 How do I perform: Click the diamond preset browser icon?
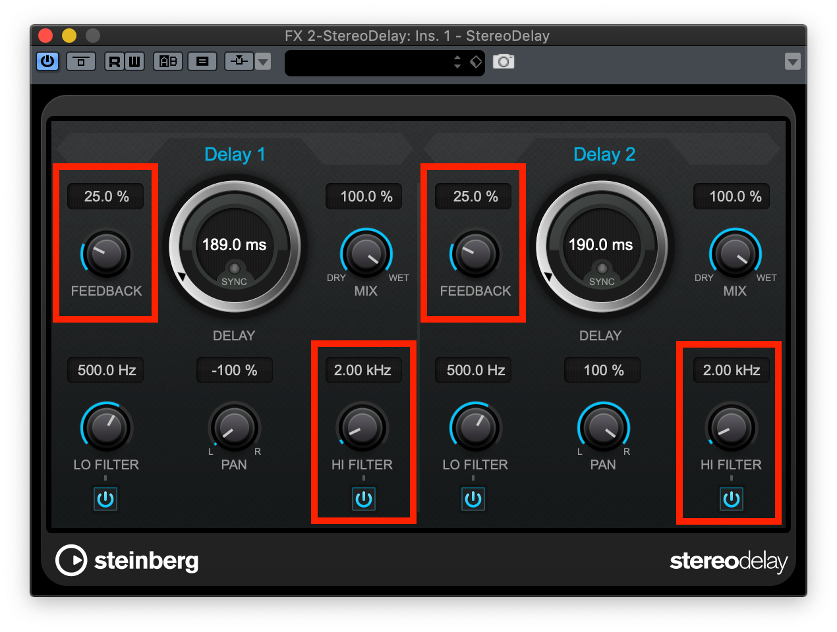(x=476, y=62)
